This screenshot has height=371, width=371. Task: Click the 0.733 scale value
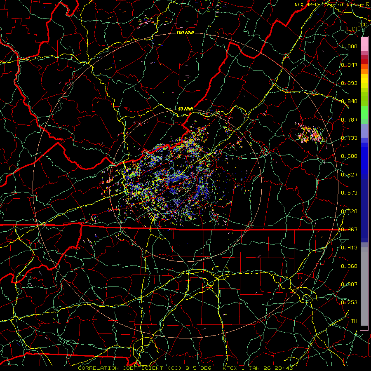click(349, 138)
